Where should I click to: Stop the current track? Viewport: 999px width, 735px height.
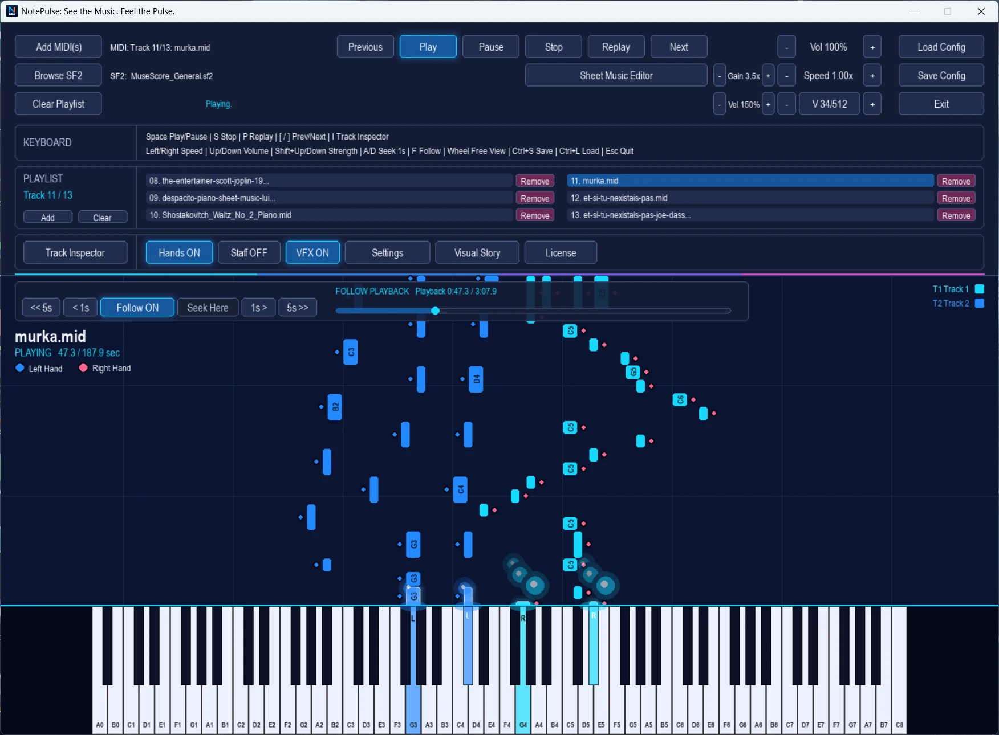554,47
